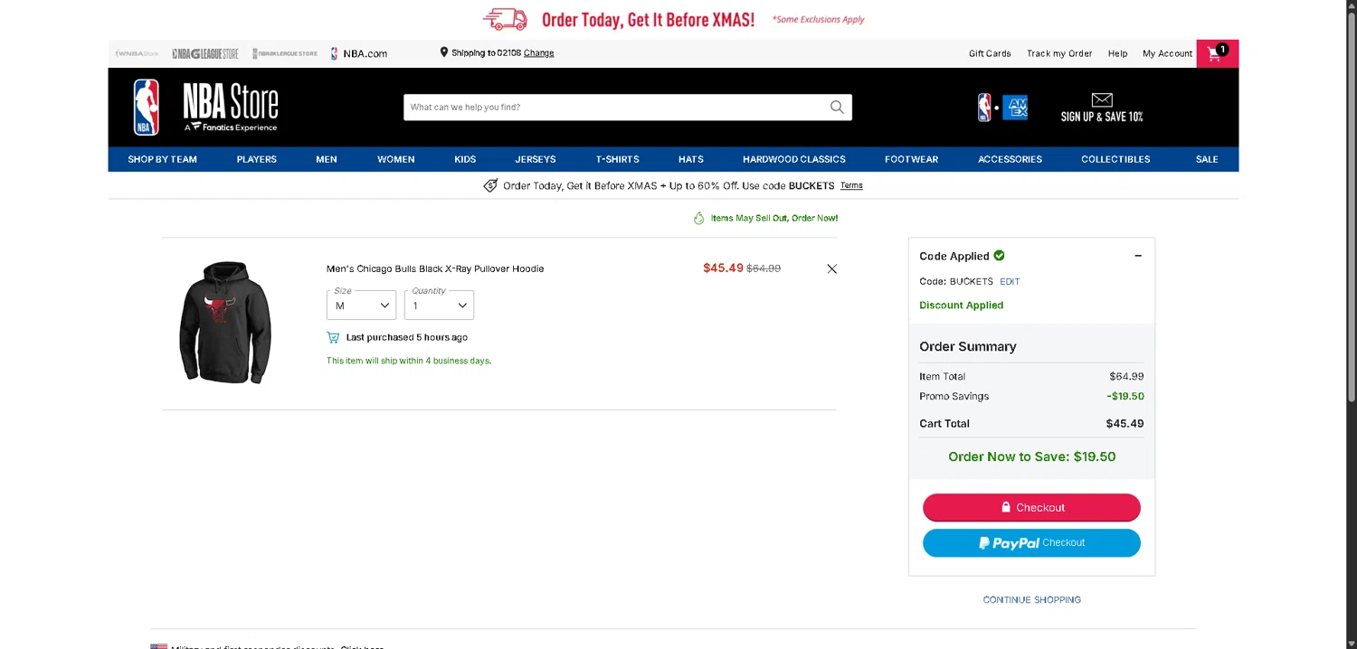The image size is (1357, 649).
Task: Click the PayPal Checkout button
Action: [x=1031, y=543]
